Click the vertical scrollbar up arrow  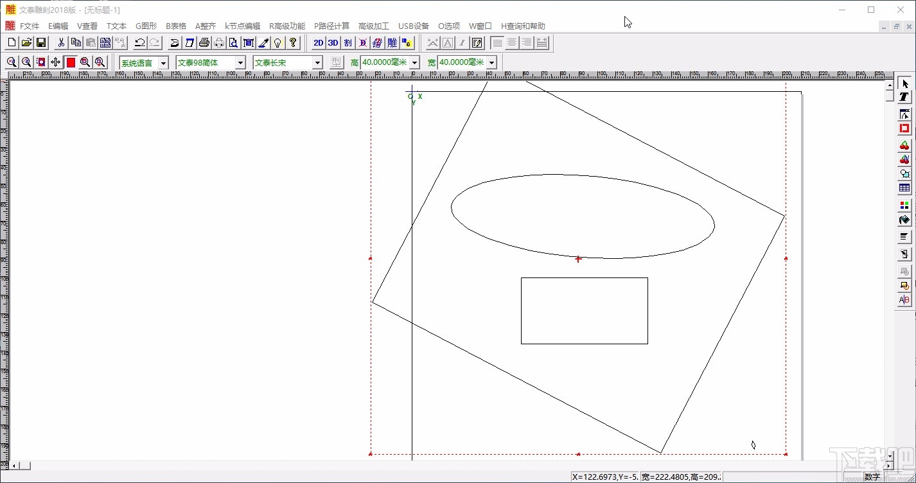(x=890, y=84)
